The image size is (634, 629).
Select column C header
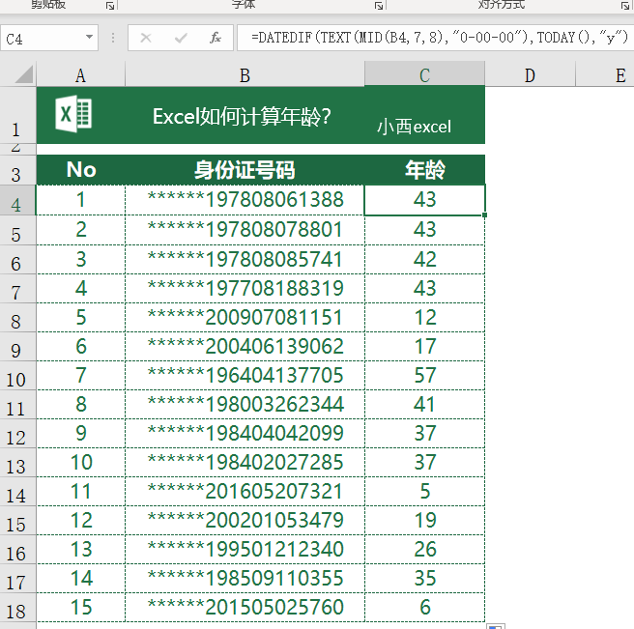click(424, 75)
